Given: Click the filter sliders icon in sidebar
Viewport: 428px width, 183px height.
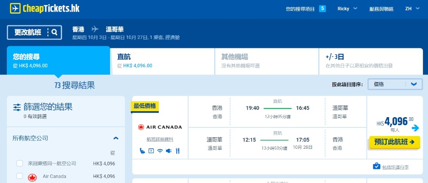Looking at the screenshot, I should click(17, 107).
